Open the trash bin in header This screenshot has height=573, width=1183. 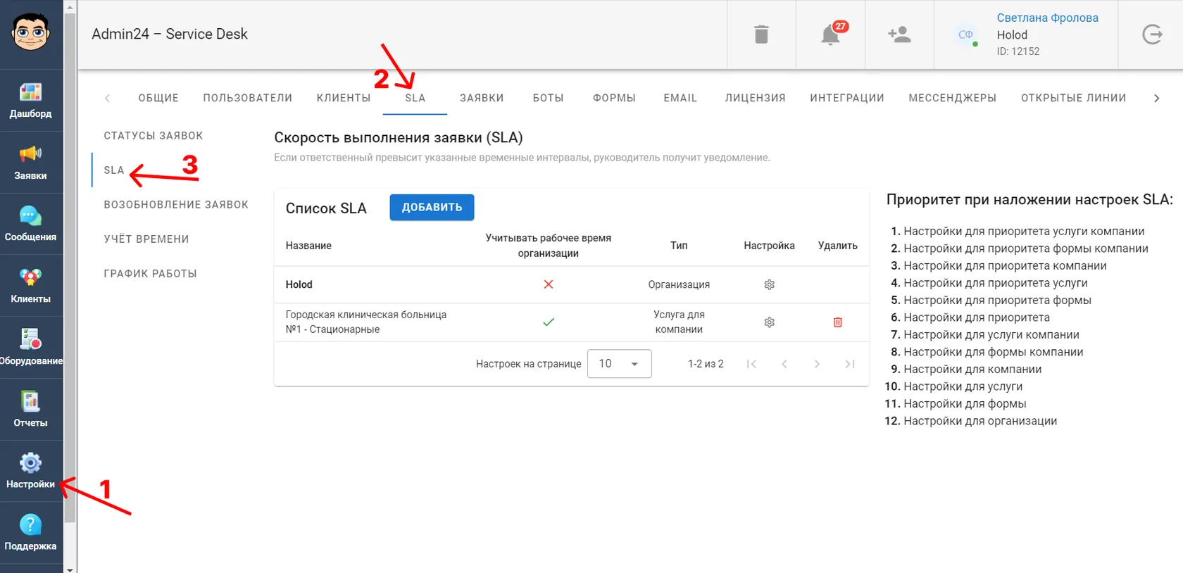click(x=761, y=34)
